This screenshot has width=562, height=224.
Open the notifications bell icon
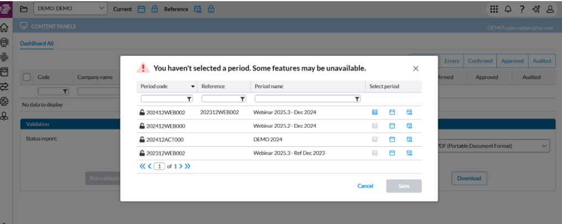click(508, 9)
